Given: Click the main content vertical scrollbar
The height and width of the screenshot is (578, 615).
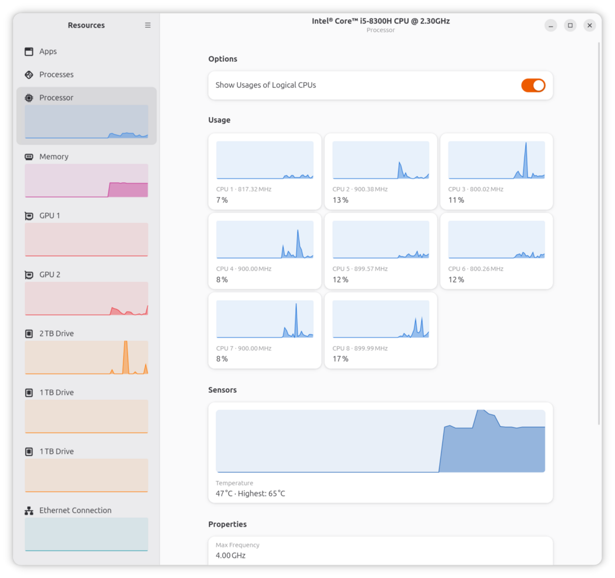Looking at the screenshot, I should [599, 234].
